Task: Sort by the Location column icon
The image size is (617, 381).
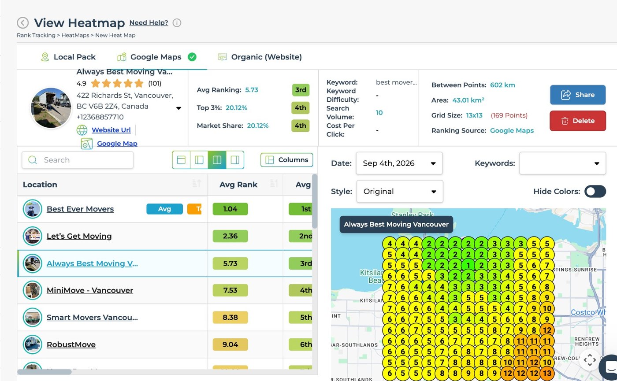Action: click(197, 184)
